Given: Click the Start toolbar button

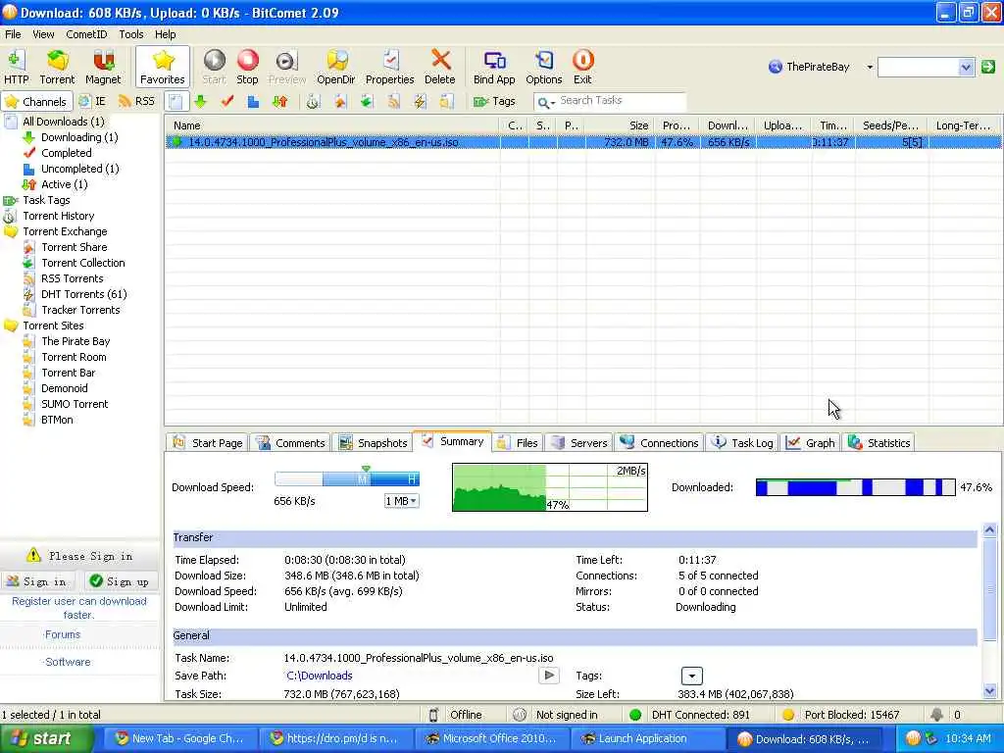Looking at the screenshot, I should coord(214,67).
